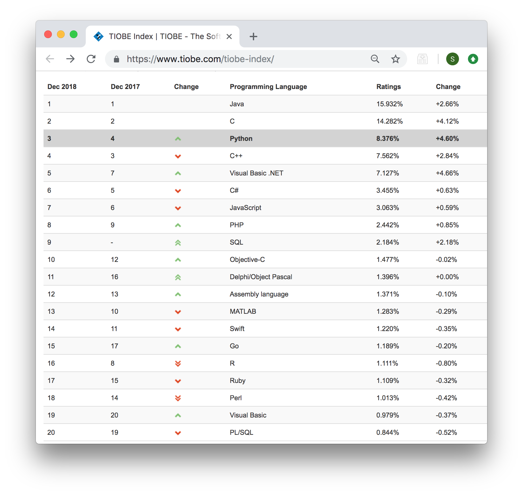The width and height of the screenshot is (523, 495).
Task: Click the green up arrow for Go
Action: pos(178,346)
